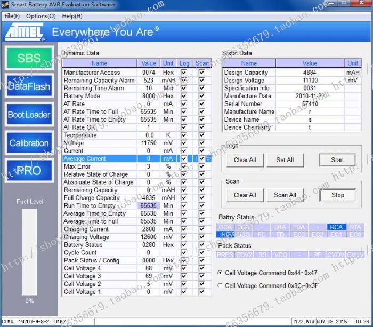Click the Log column header

pyautogui.click(x=184, y=63)
